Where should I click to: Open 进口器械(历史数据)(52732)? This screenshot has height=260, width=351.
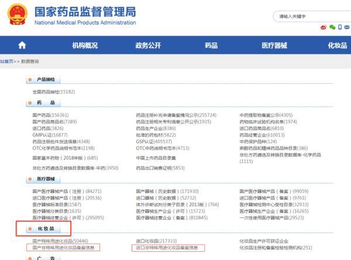click(166, 198)
